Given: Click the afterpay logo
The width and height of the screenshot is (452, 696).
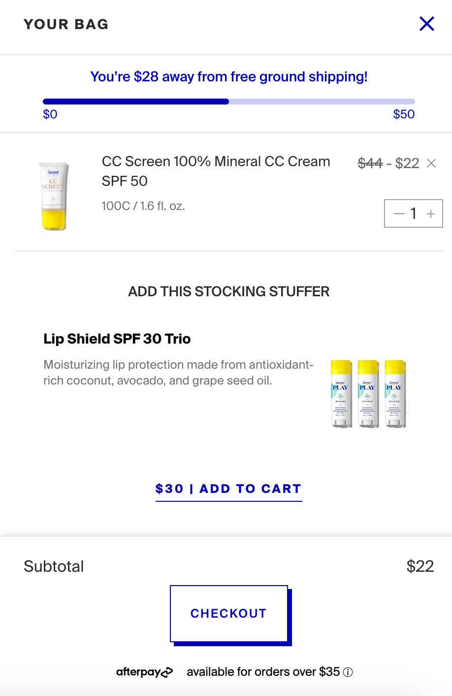Looking at the screenshot, I should click(144, 671).
